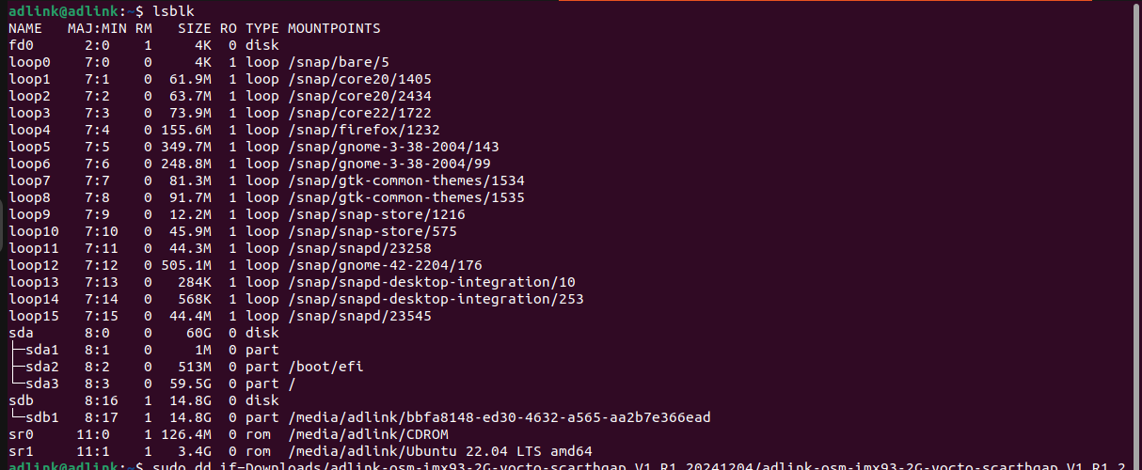Click the SIZE column header

(195, 28)
